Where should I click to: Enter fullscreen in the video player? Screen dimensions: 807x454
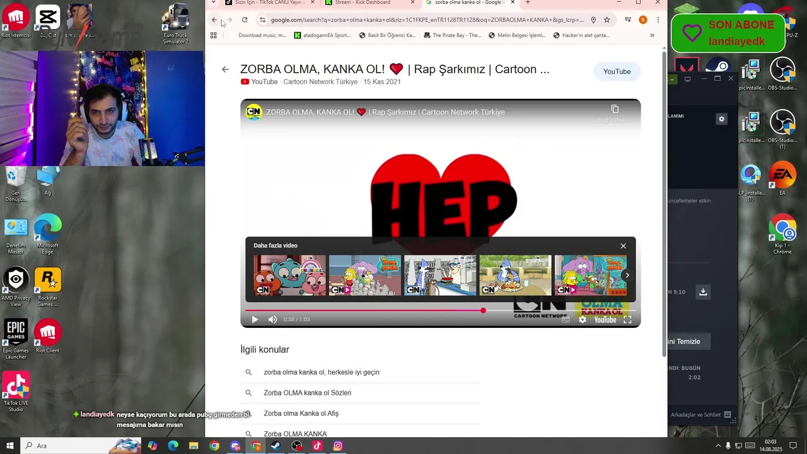(627, 320)
